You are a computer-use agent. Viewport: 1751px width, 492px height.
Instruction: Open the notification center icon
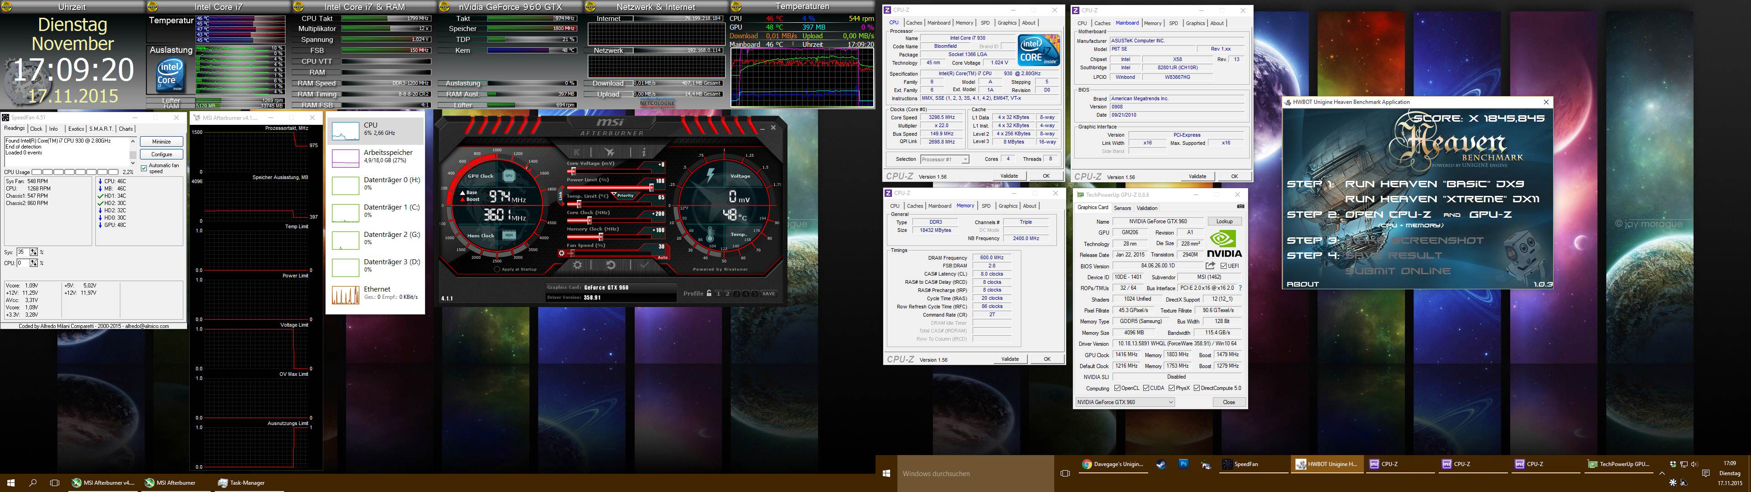(1706, 473)
